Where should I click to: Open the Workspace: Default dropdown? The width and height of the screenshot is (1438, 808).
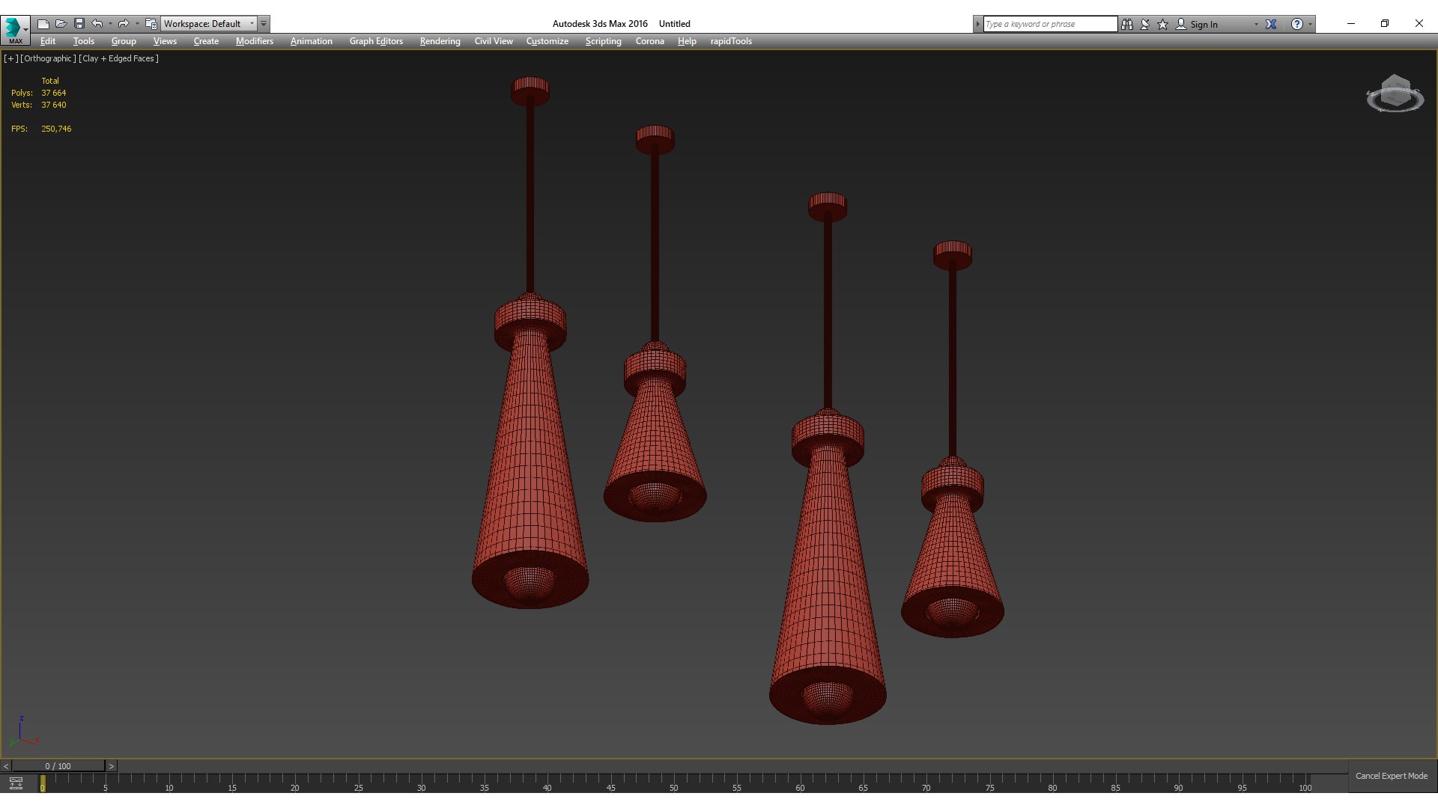(209, 24)
